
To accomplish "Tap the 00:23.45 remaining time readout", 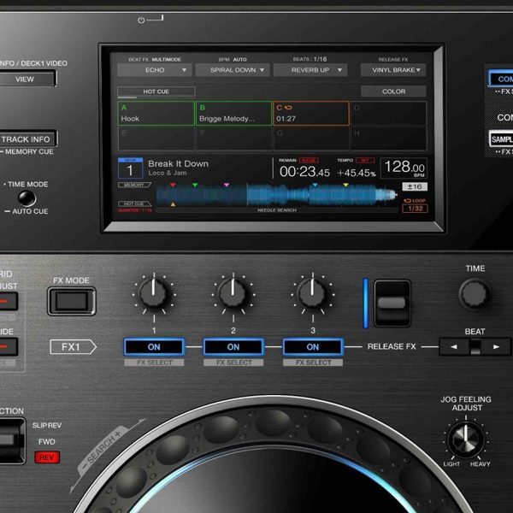I will tap(304, 172).
